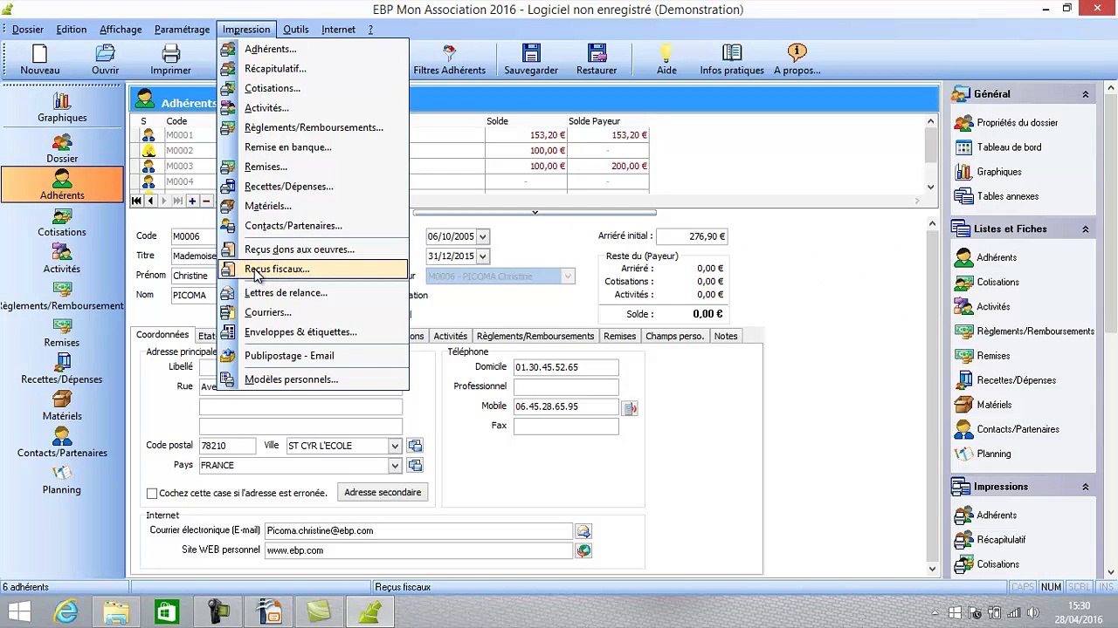The height and width of the screenshot is (628, 1118).
Task: Open the Pays FRANCE dropdown
Action: point(395,466)
